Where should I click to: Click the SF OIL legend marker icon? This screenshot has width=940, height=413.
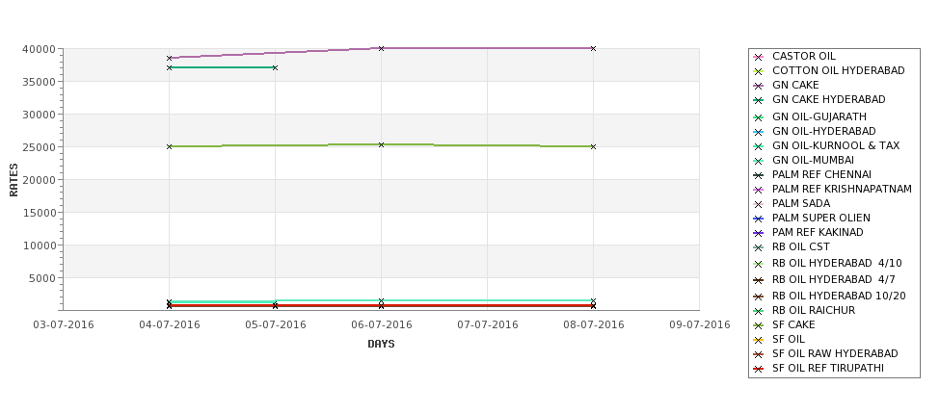(758, 340)
